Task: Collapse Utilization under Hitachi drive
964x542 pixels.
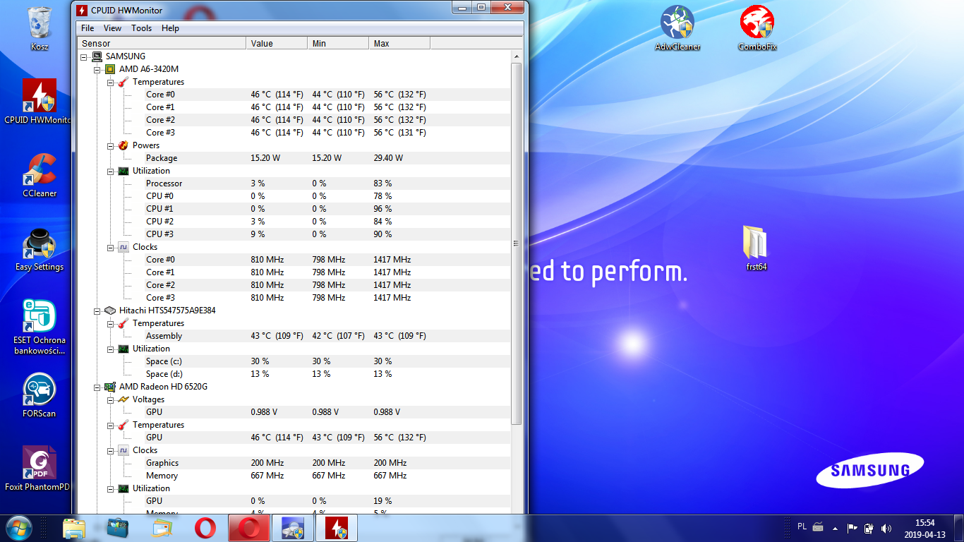Action: coord(111,349)
